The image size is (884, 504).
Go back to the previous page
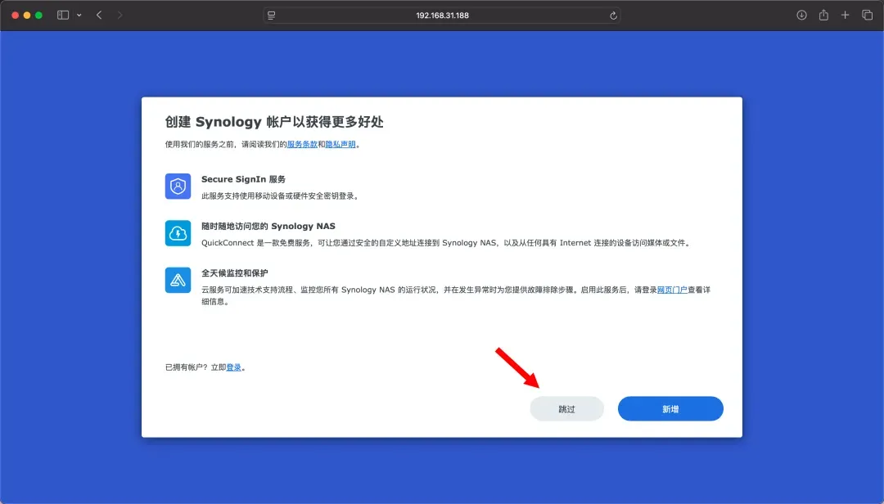pyautogui.click(x=99, y=16)
